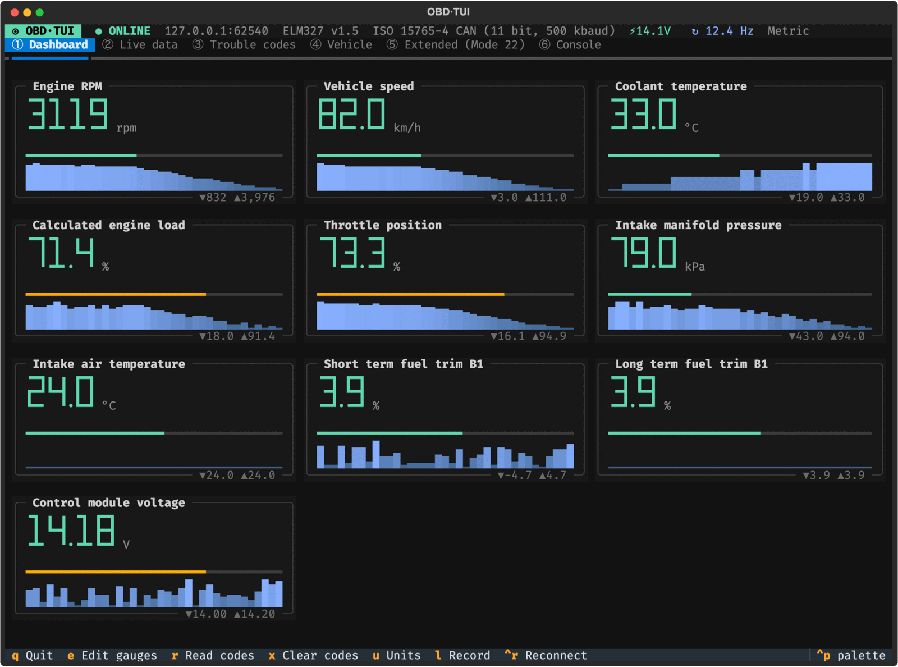Click the Quit footer shortcut

click(x=33, y=655)
